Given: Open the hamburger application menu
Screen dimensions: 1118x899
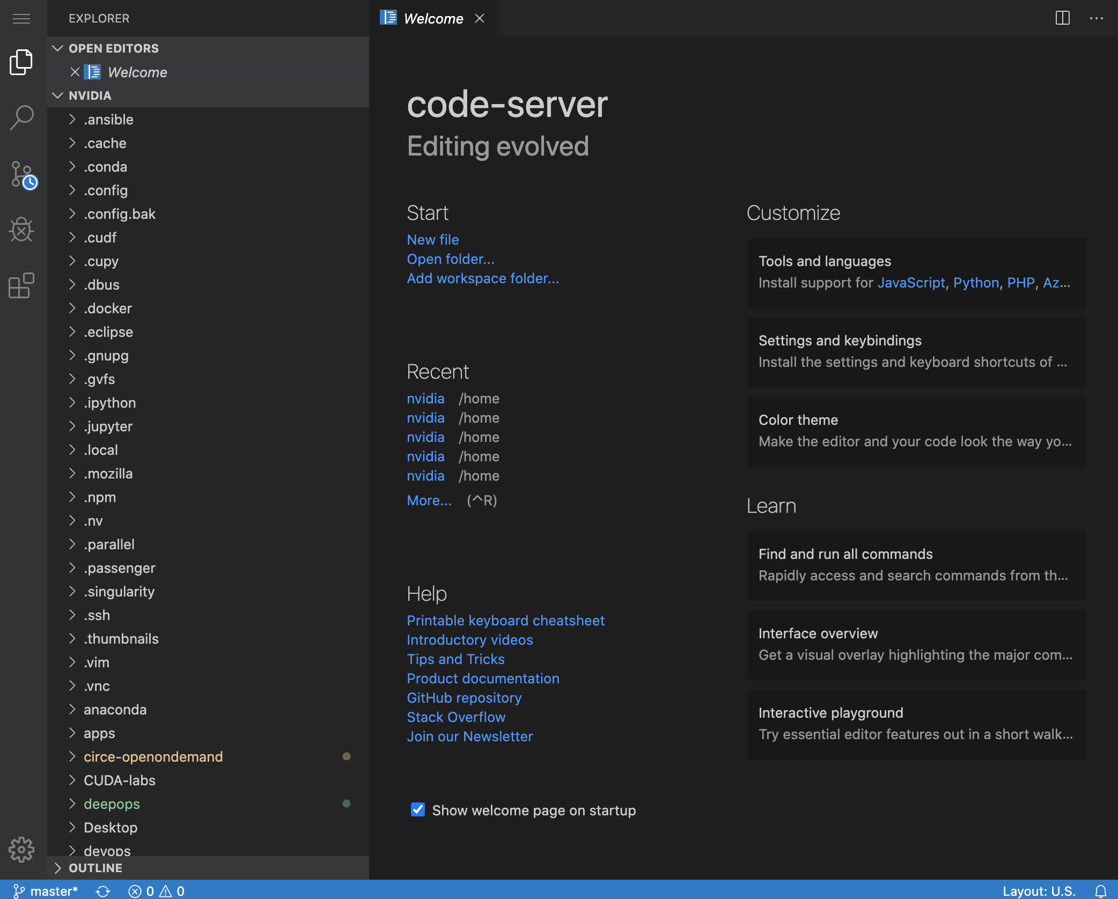Looking at the screenshot, I should tap(21, 19).
